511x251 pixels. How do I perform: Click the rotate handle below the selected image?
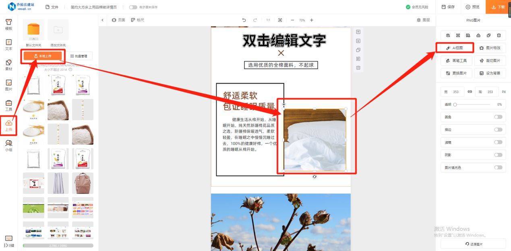tap(314, 177)
